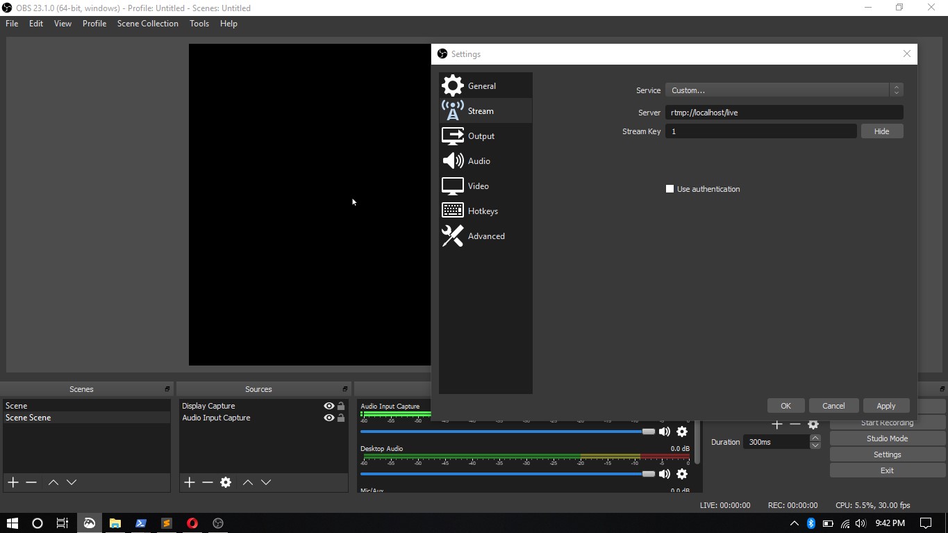Screen dimensions: 948x533
Task: Cancel the Settings dialog
Action: click(x=833, y=406)
